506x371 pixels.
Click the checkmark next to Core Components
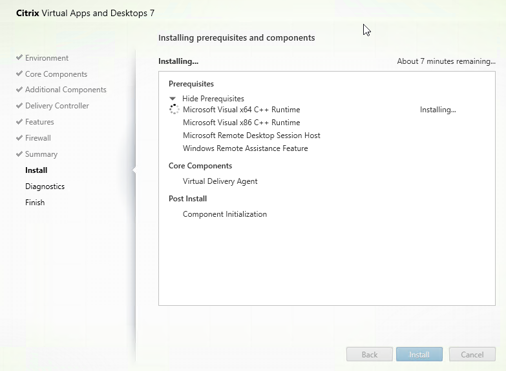coord(19,74)
